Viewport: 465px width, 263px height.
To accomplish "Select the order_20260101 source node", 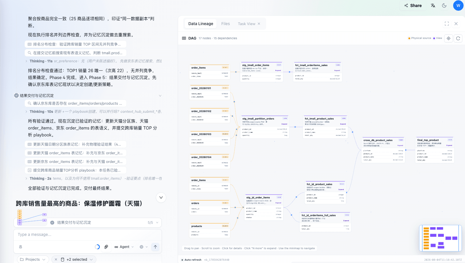I will coord(210,92).
